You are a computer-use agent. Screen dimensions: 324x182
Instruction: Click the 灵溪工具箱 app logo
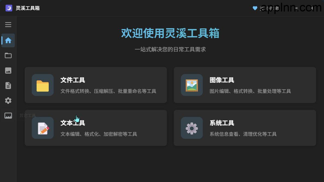pyautogui.click(x=9, y=8)
